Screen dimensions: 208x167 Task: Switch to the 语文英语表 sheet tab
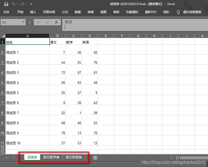tap(74, 157)
